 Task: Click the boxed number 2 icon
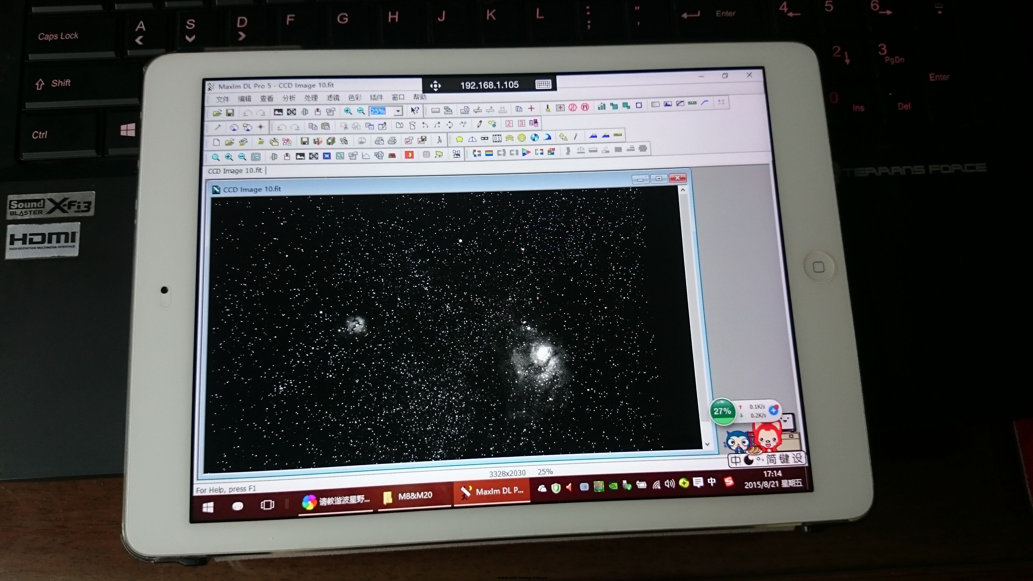click(x=509, y=123)
